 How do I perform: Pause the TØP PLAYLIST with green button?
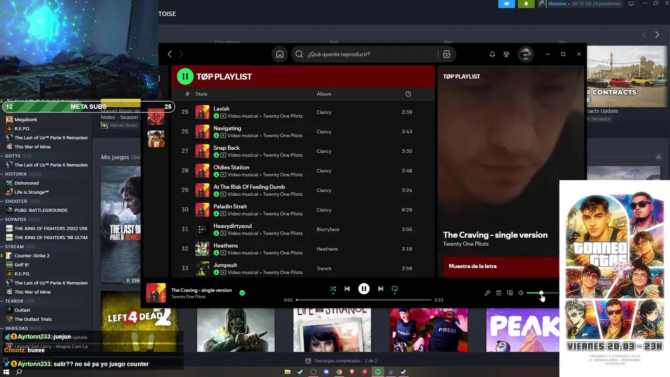(x=185, y=76)
